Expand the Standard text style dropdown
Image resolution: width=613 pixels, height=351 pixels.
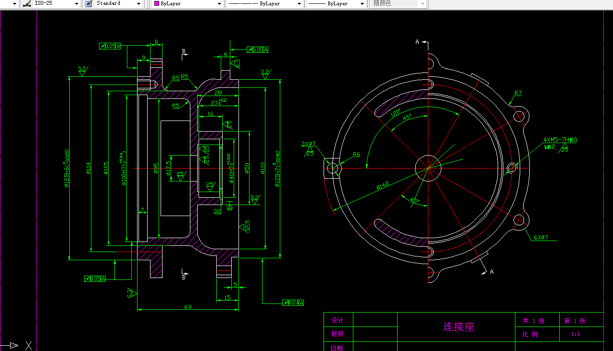[138, 3]
